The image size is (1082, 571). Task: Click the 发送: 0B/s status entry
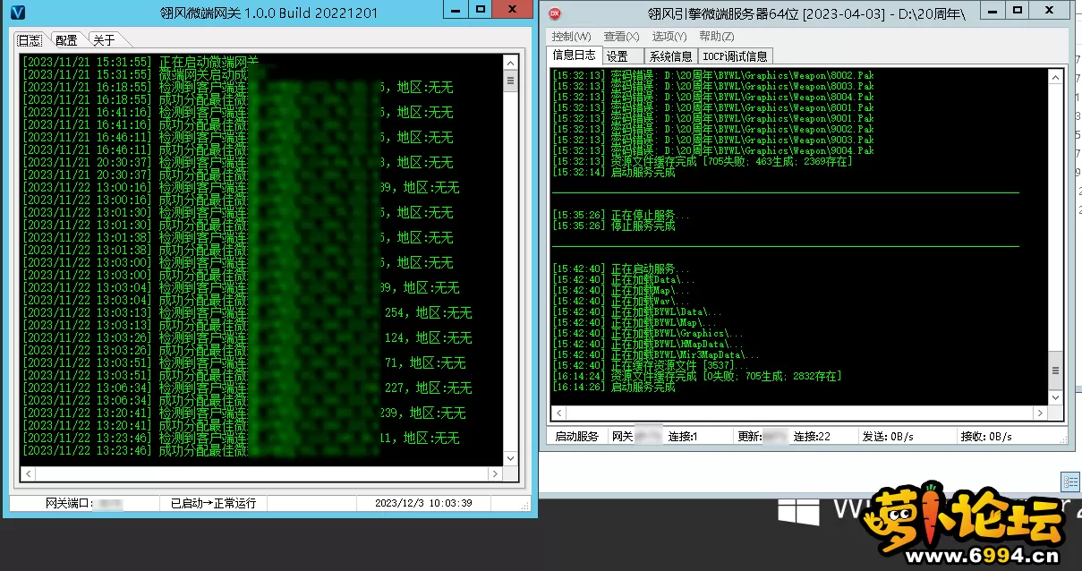point(888,437)
